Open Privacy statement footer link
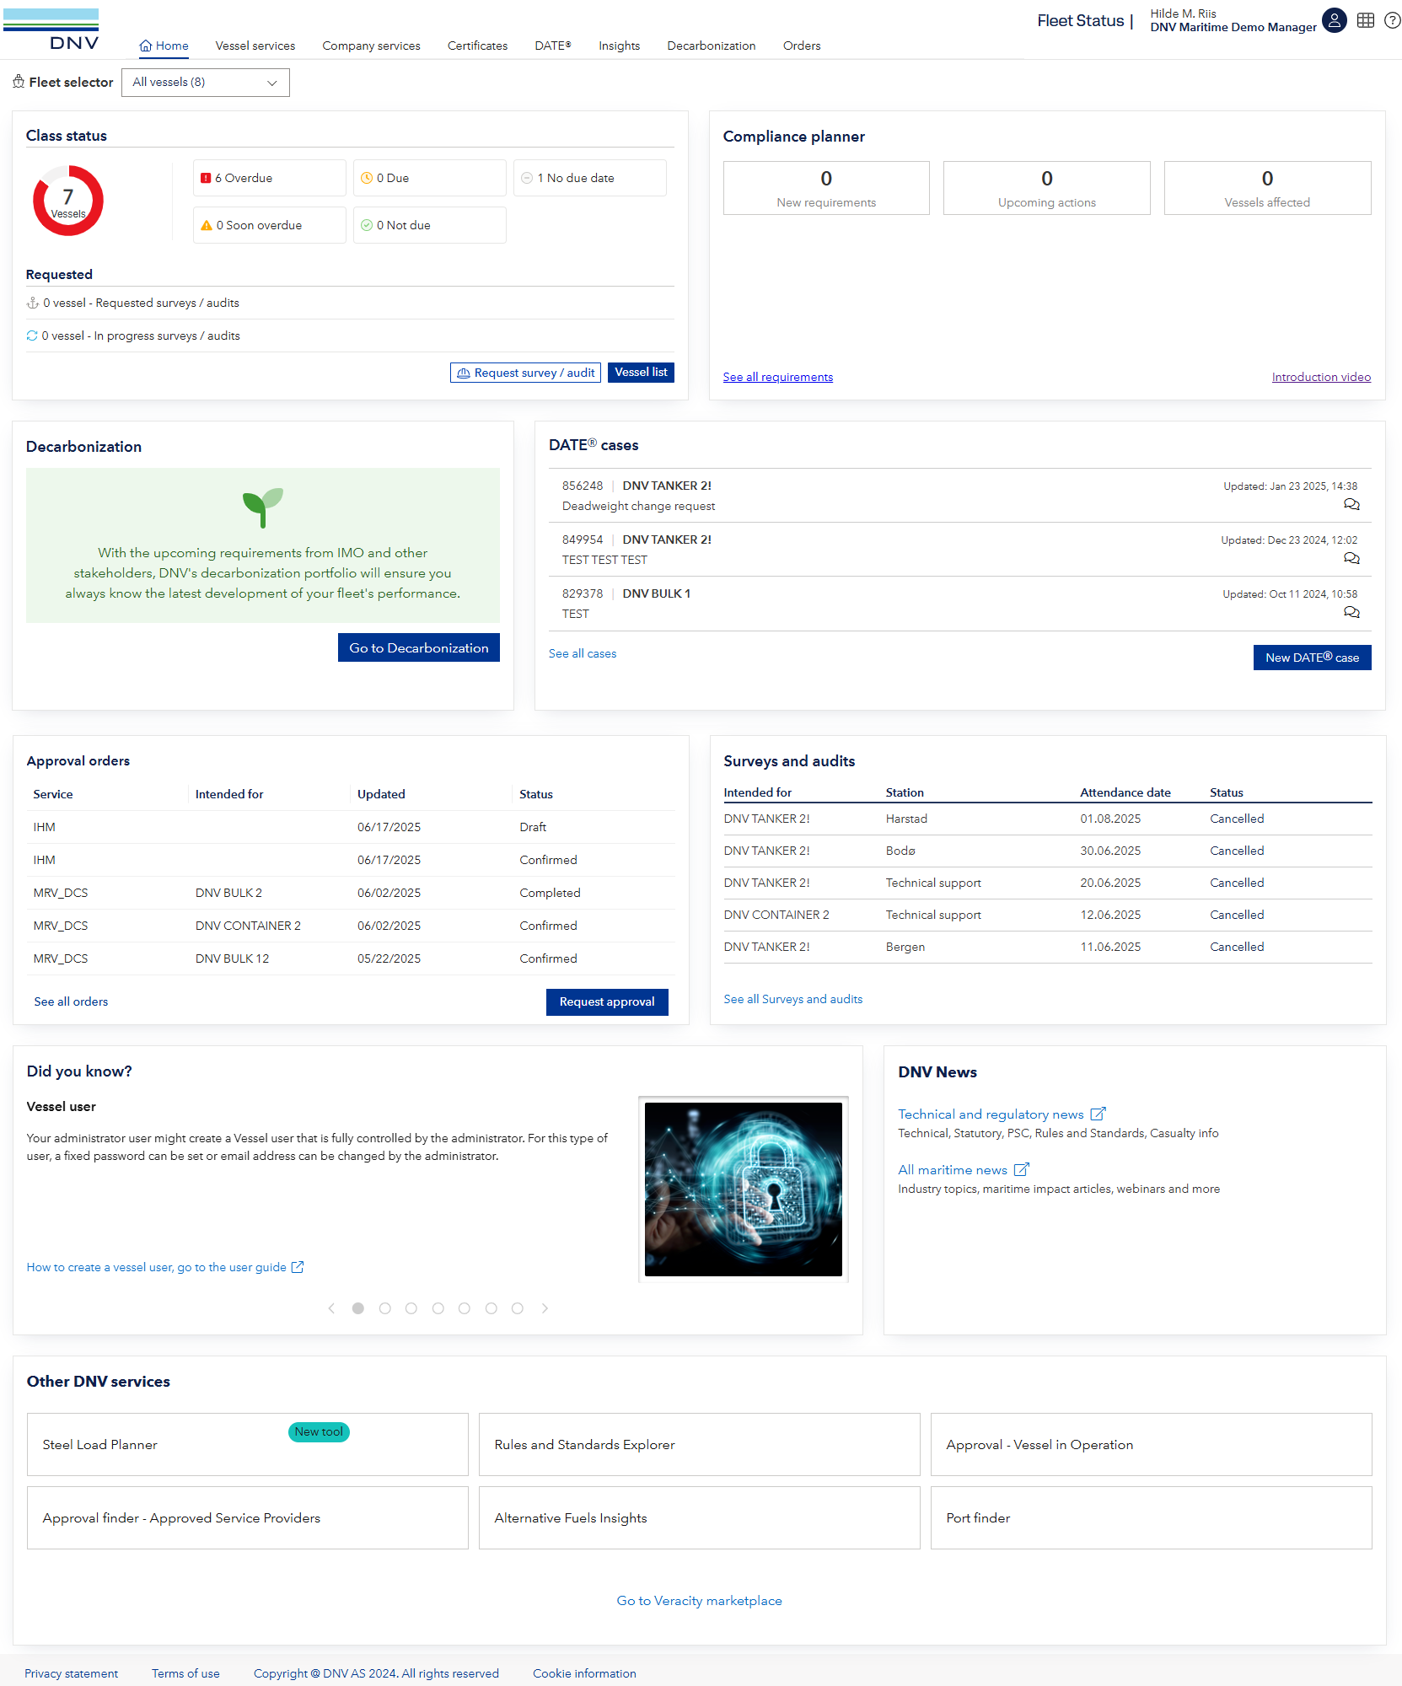Viewport: 1402px width, 1686px height. [x=72, y=1673]
